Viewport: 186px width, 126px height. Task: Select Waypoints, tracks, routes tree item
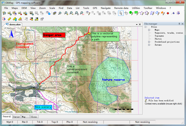pos(169,33)
